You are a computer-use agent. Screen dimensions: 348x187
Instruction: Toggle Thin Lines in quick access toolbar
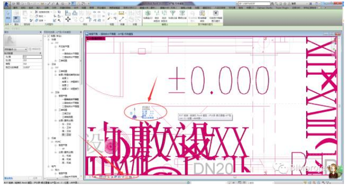click(x=73, y=4)
